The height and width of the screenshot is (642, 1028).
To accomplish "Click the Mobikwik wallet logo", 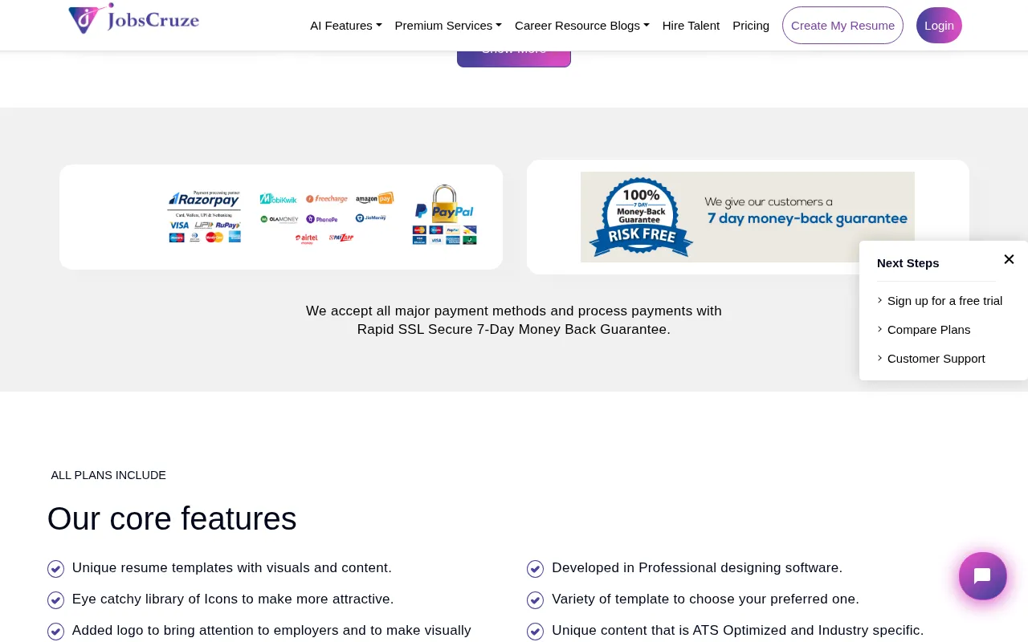I will click(278, 198).
